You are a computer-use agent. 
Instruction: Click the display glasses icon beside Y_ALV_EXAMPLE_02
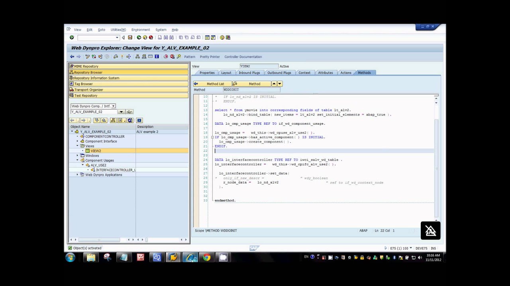point(129,112)
